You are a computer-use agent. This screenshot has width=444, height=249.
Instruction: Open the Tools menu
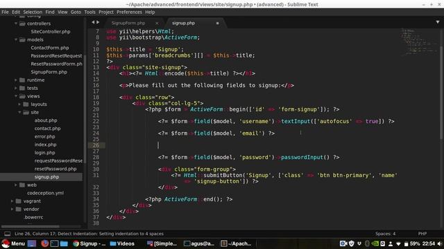tap(89, 12)
